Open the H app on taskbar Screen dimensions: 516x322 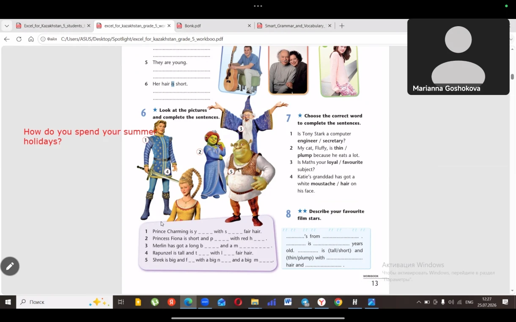tap(355, 302)
